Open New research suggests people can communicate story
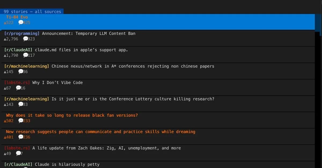 click(x=101, y=132)
